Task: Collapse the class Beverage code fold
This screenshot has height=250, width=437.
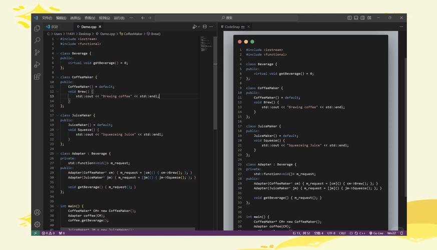Action: pos(57,53)
